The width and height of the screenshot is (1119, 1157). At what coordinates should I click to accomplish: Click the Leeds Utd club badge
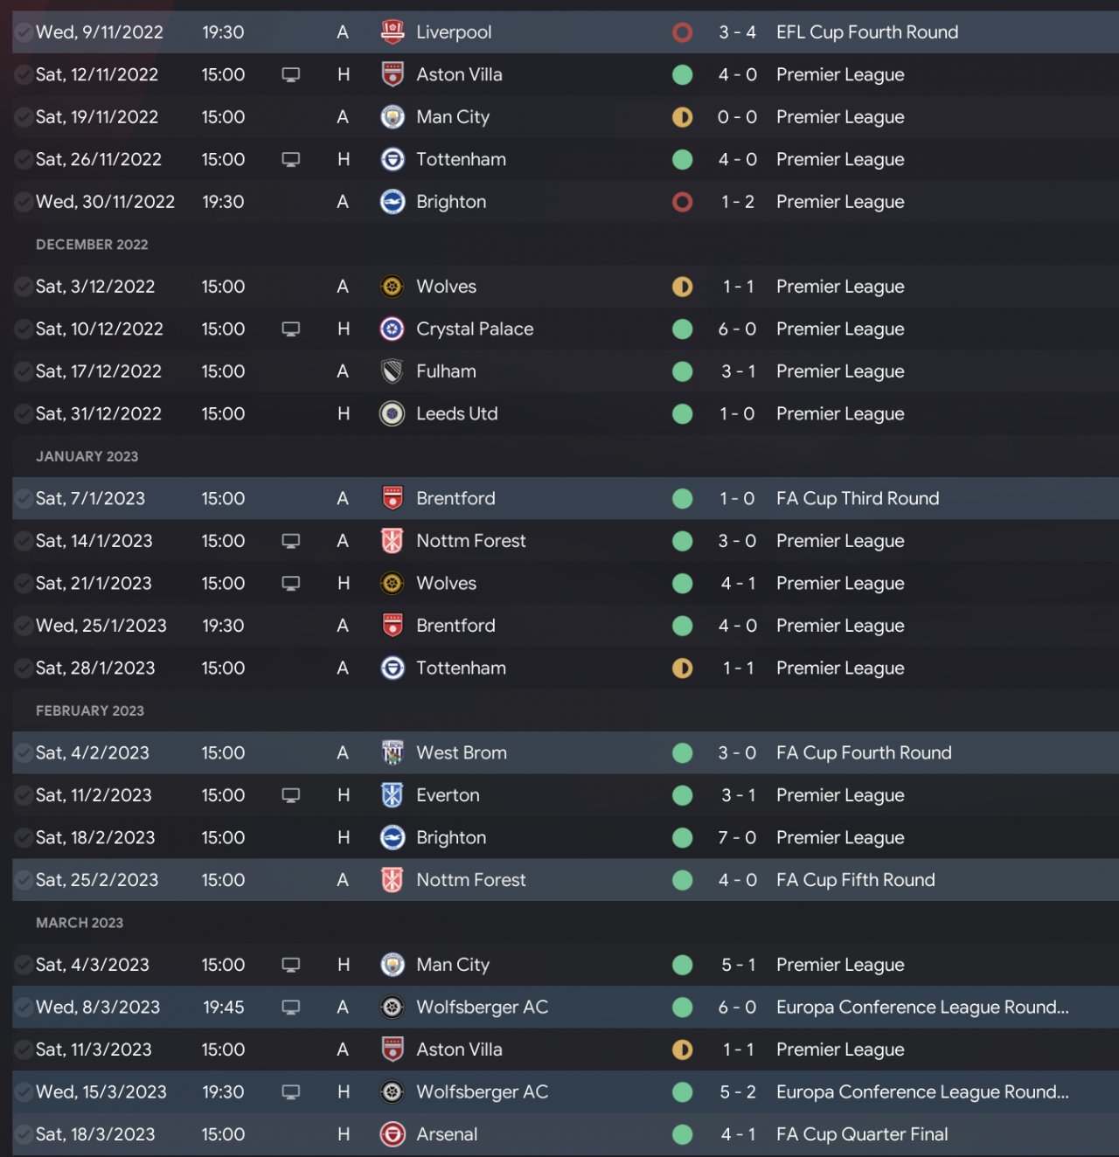[393, 414]
